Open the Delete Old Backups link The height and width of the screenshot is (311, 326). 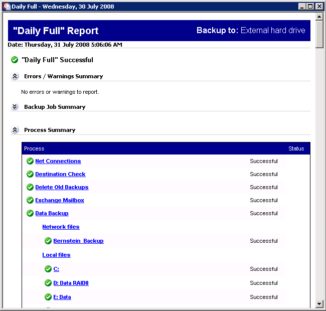tap(62, 187)
